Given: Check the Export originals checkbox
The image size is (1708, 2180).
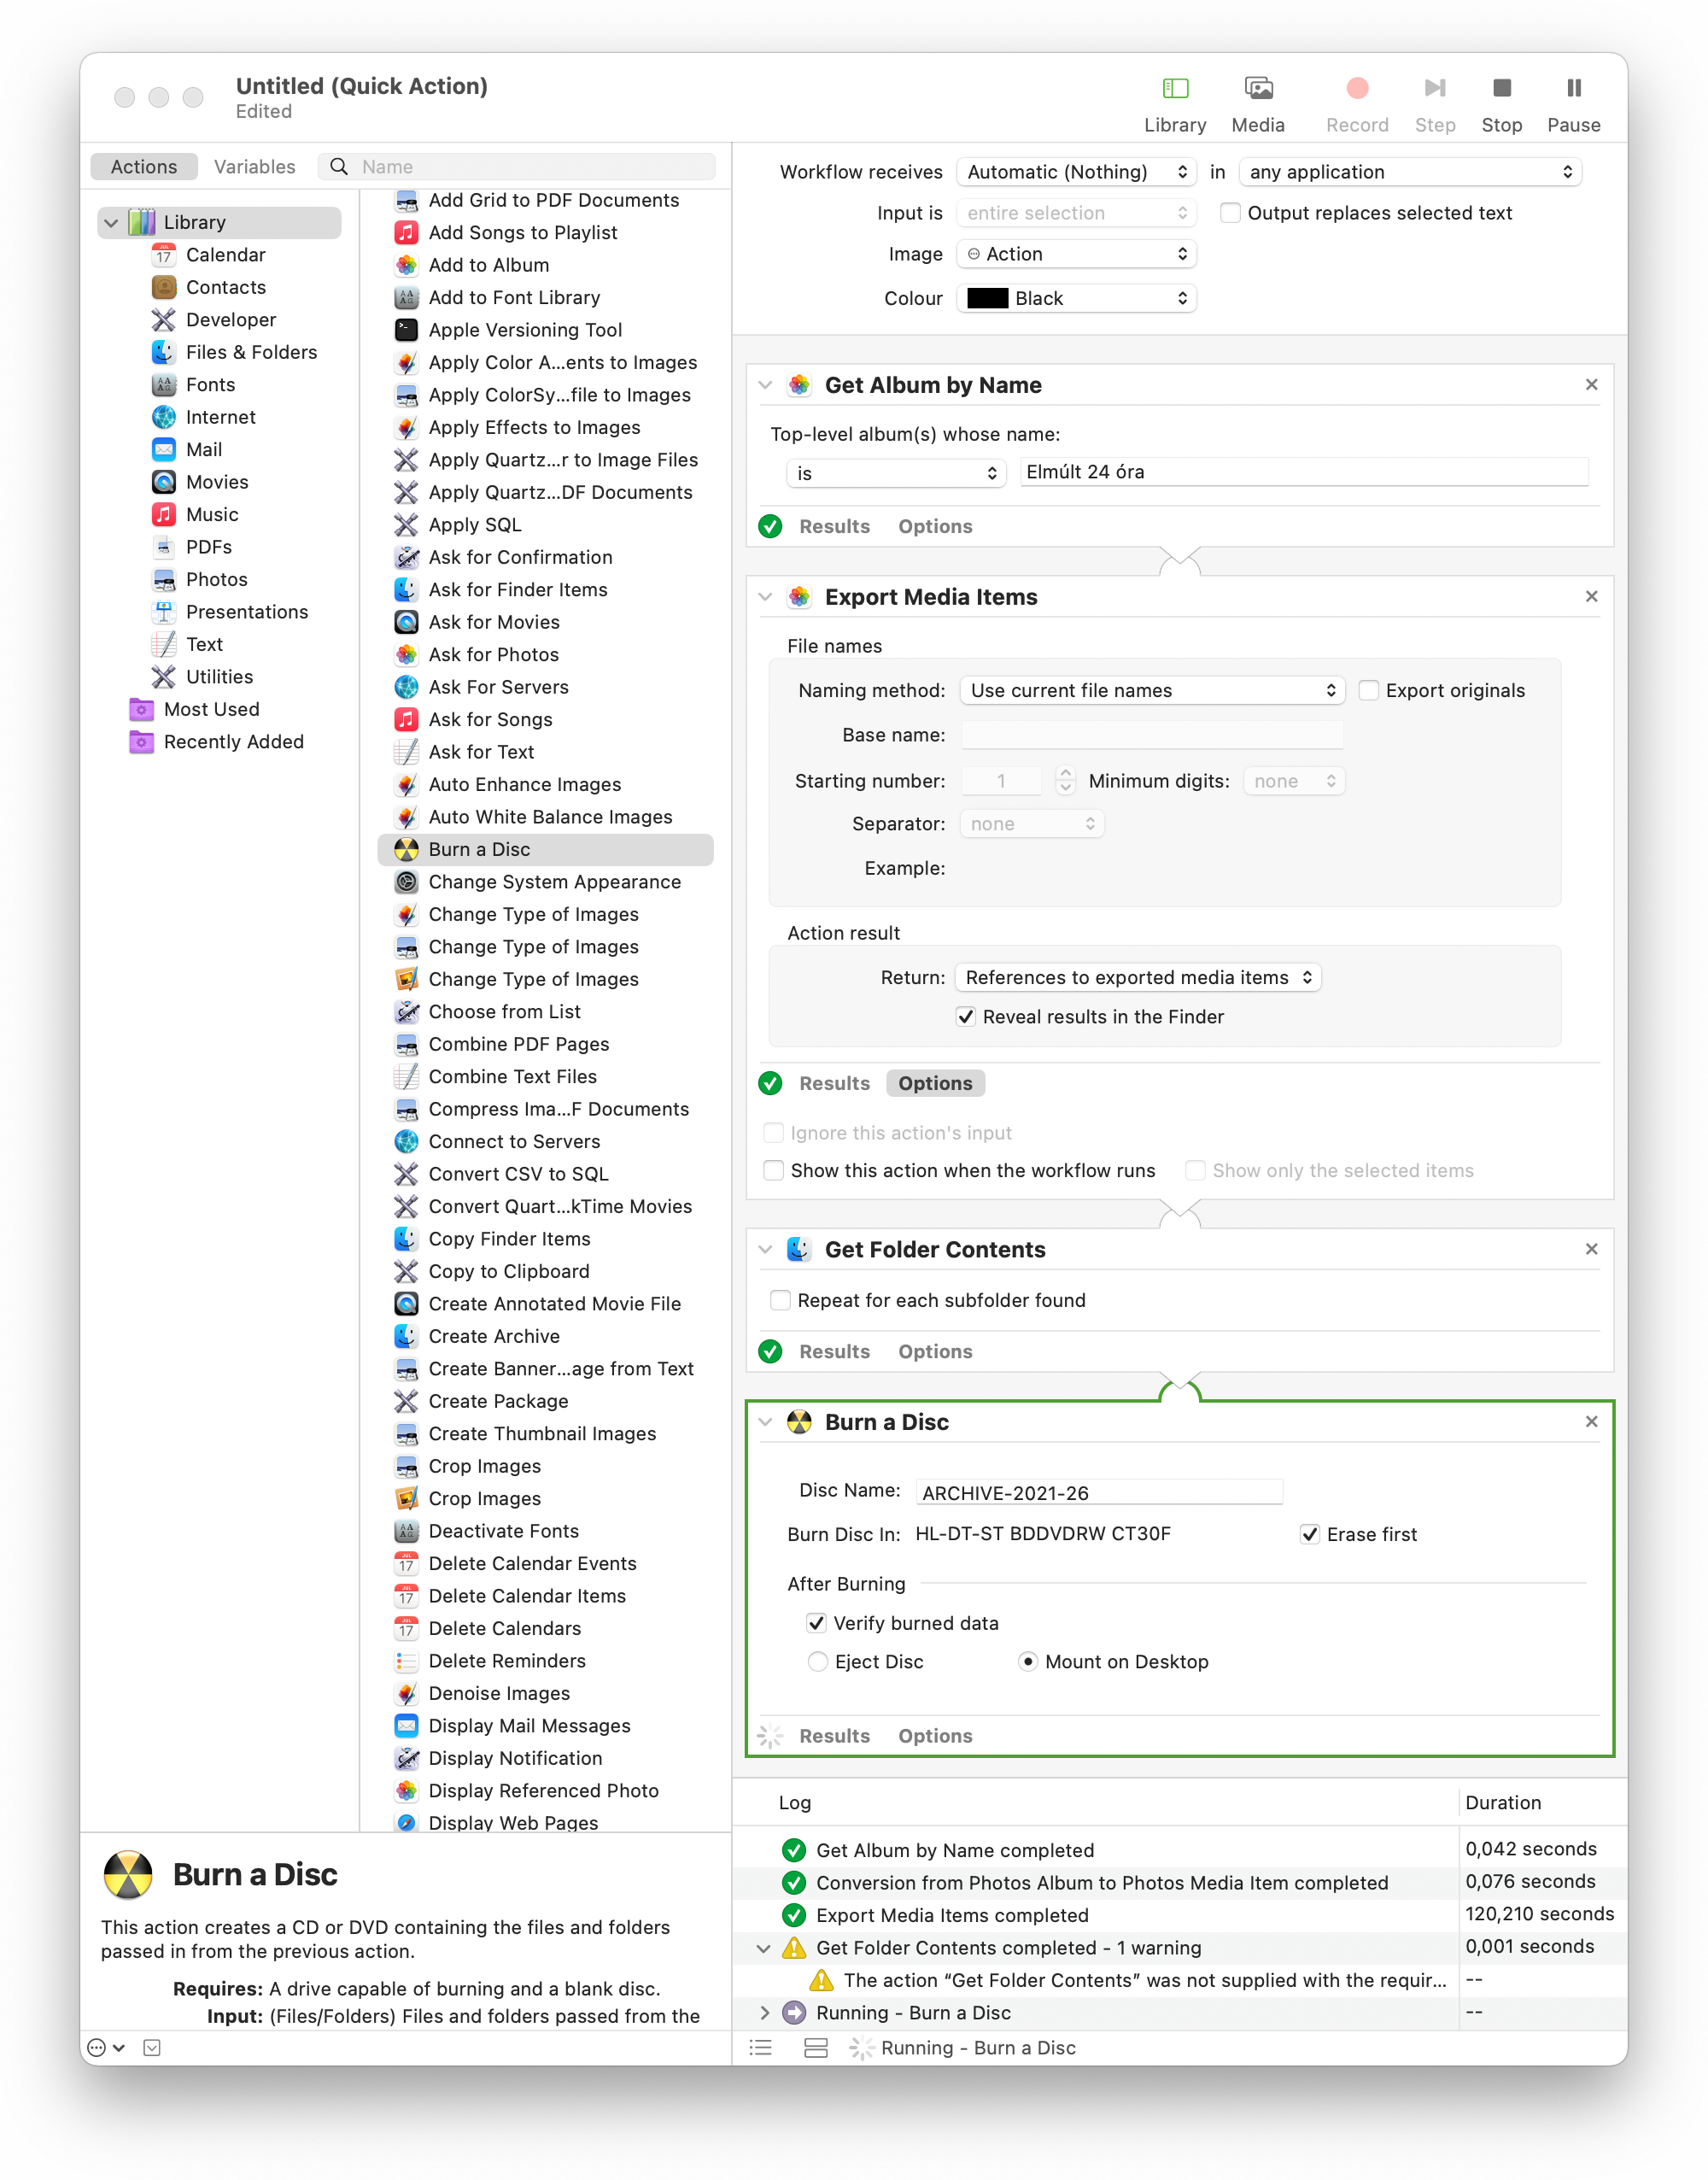Looking at the screenshot, I should pos(1369,690).
